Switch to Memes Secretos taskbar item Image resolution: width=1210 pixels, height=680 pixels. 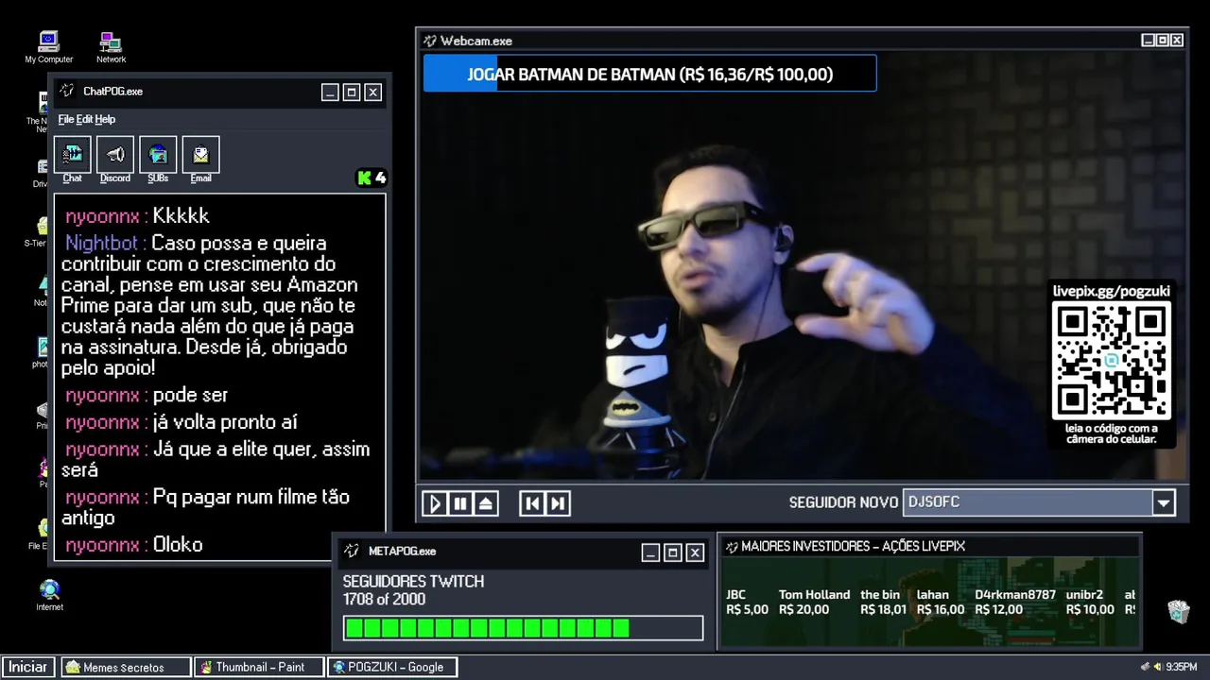[x=126, y=667]
